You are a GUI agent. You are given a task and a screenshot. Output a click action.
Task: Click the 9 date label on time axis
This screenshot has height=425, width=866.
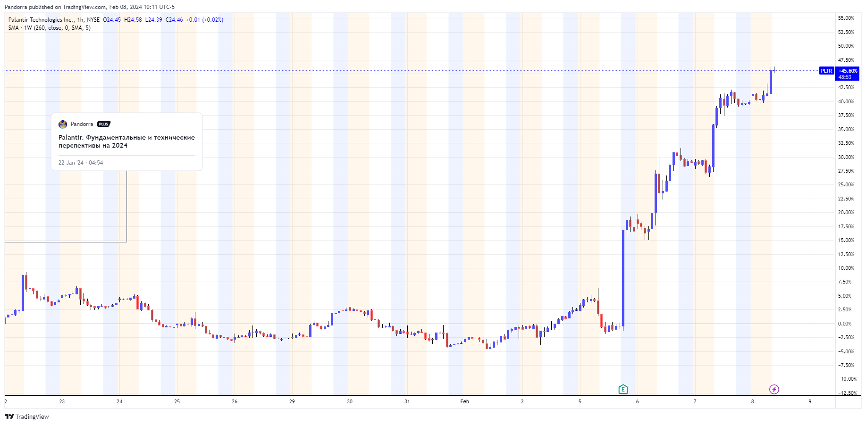click(x=810, y=401)
